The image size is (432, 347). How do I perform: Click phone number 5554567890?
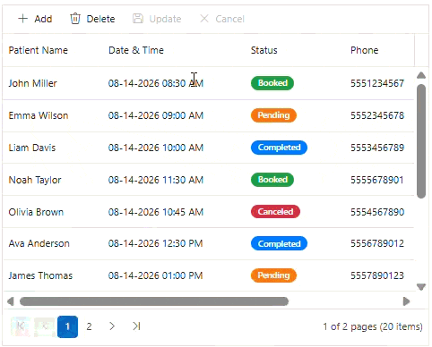[x=377, y=212]
